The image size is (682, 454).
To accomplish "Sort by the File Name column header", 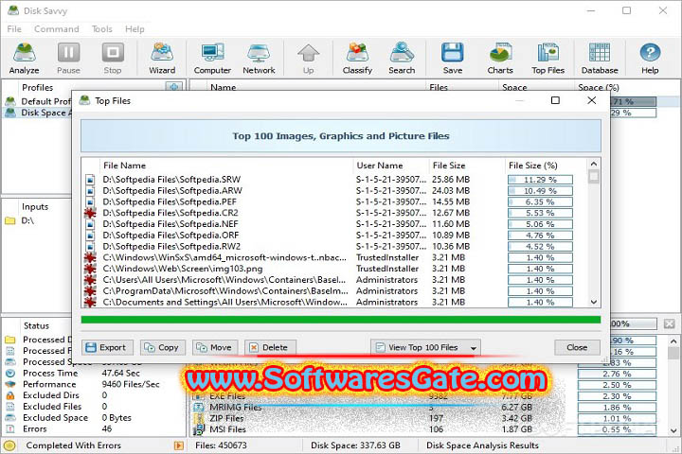I will (124, 166).
